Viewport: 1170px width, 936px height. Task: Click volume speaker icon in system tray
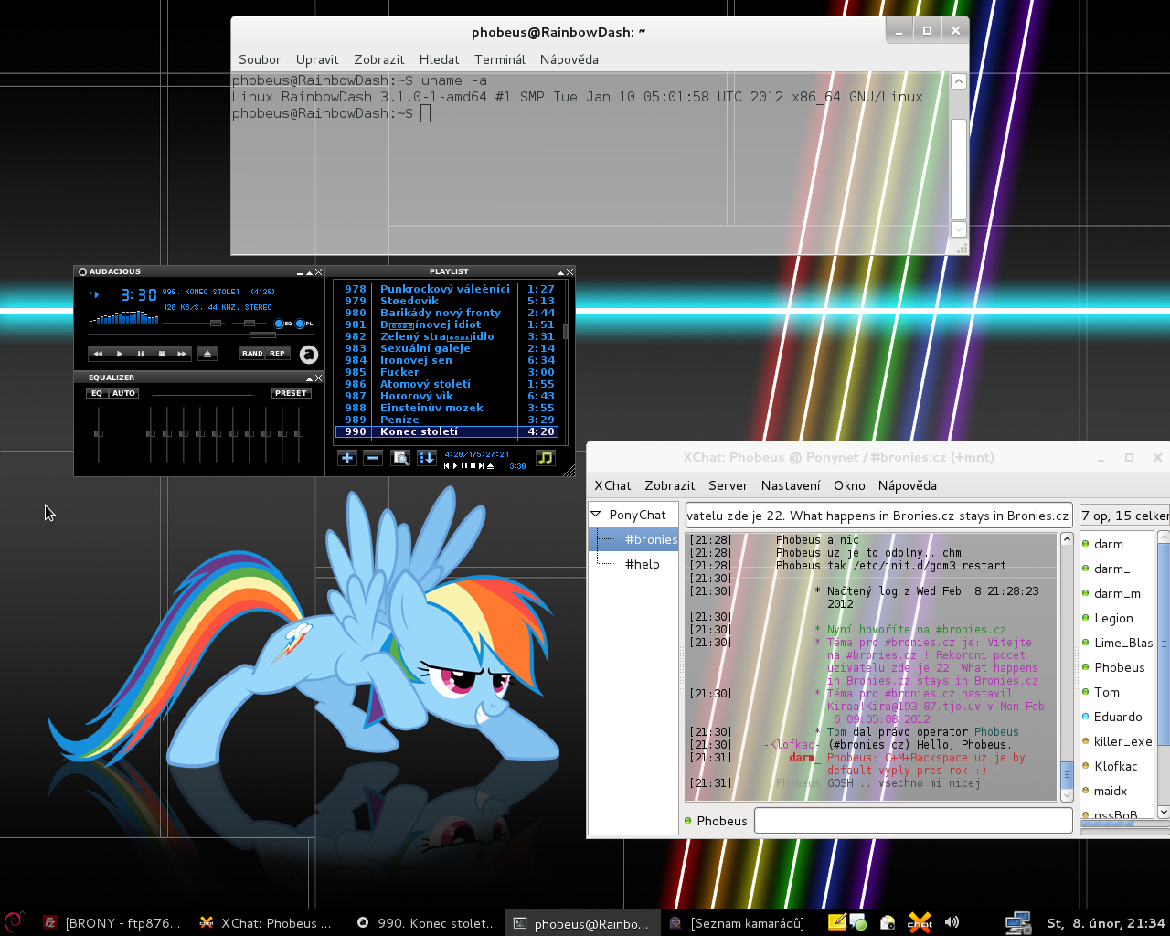[952, 922]
